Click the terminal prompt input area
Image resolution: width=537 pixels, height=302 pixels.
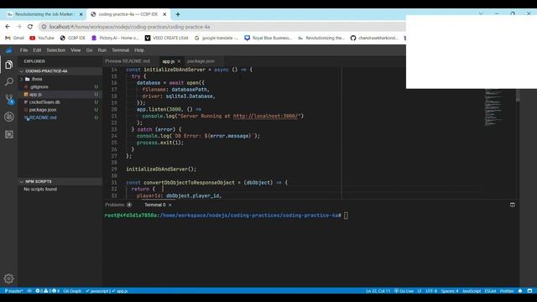click(x=346, y=216)
